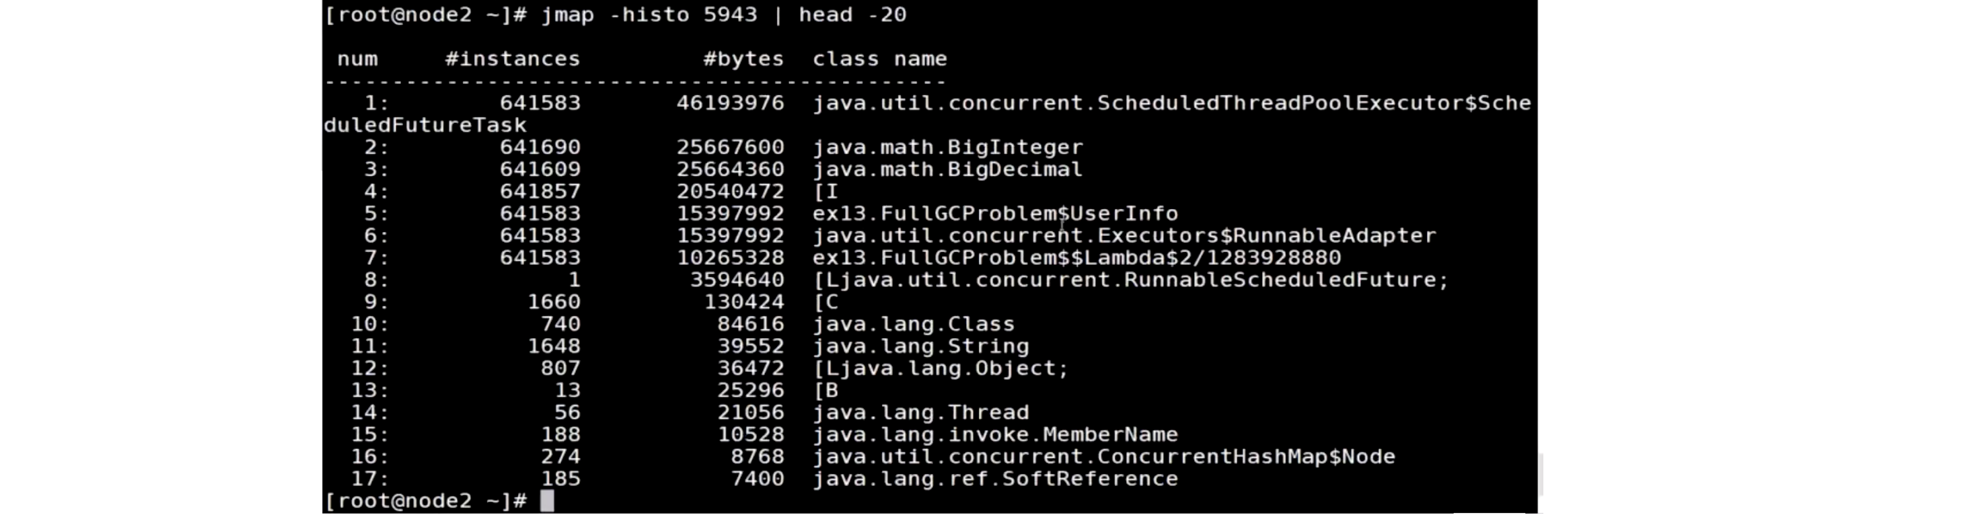Image resolution: width=1982 pixels, height=523 pixels.
Task: Click the '#bytes' column header
Action: tap(743, 59)
